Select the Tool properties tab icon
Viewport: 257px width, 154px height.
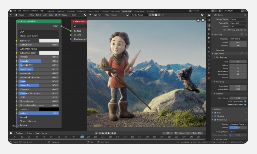pos(209,20)
